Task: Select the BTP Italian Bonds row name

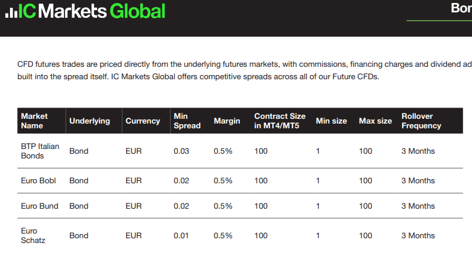Action: [x=40, y=151]
